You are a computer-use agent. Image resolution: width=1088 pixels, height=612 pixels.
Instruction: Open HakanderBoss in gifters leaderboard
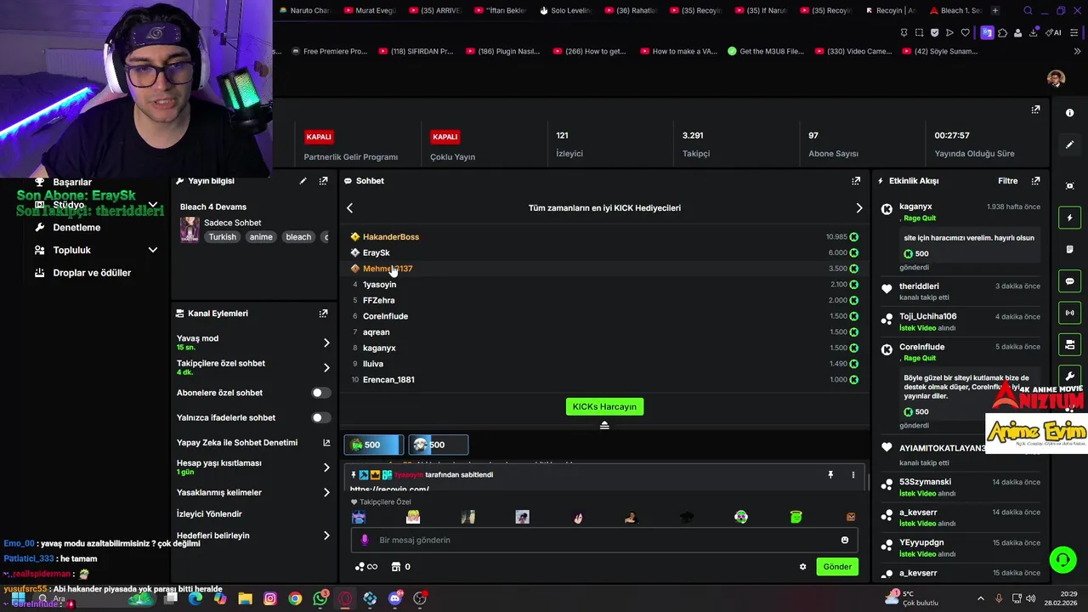[391, 237]
